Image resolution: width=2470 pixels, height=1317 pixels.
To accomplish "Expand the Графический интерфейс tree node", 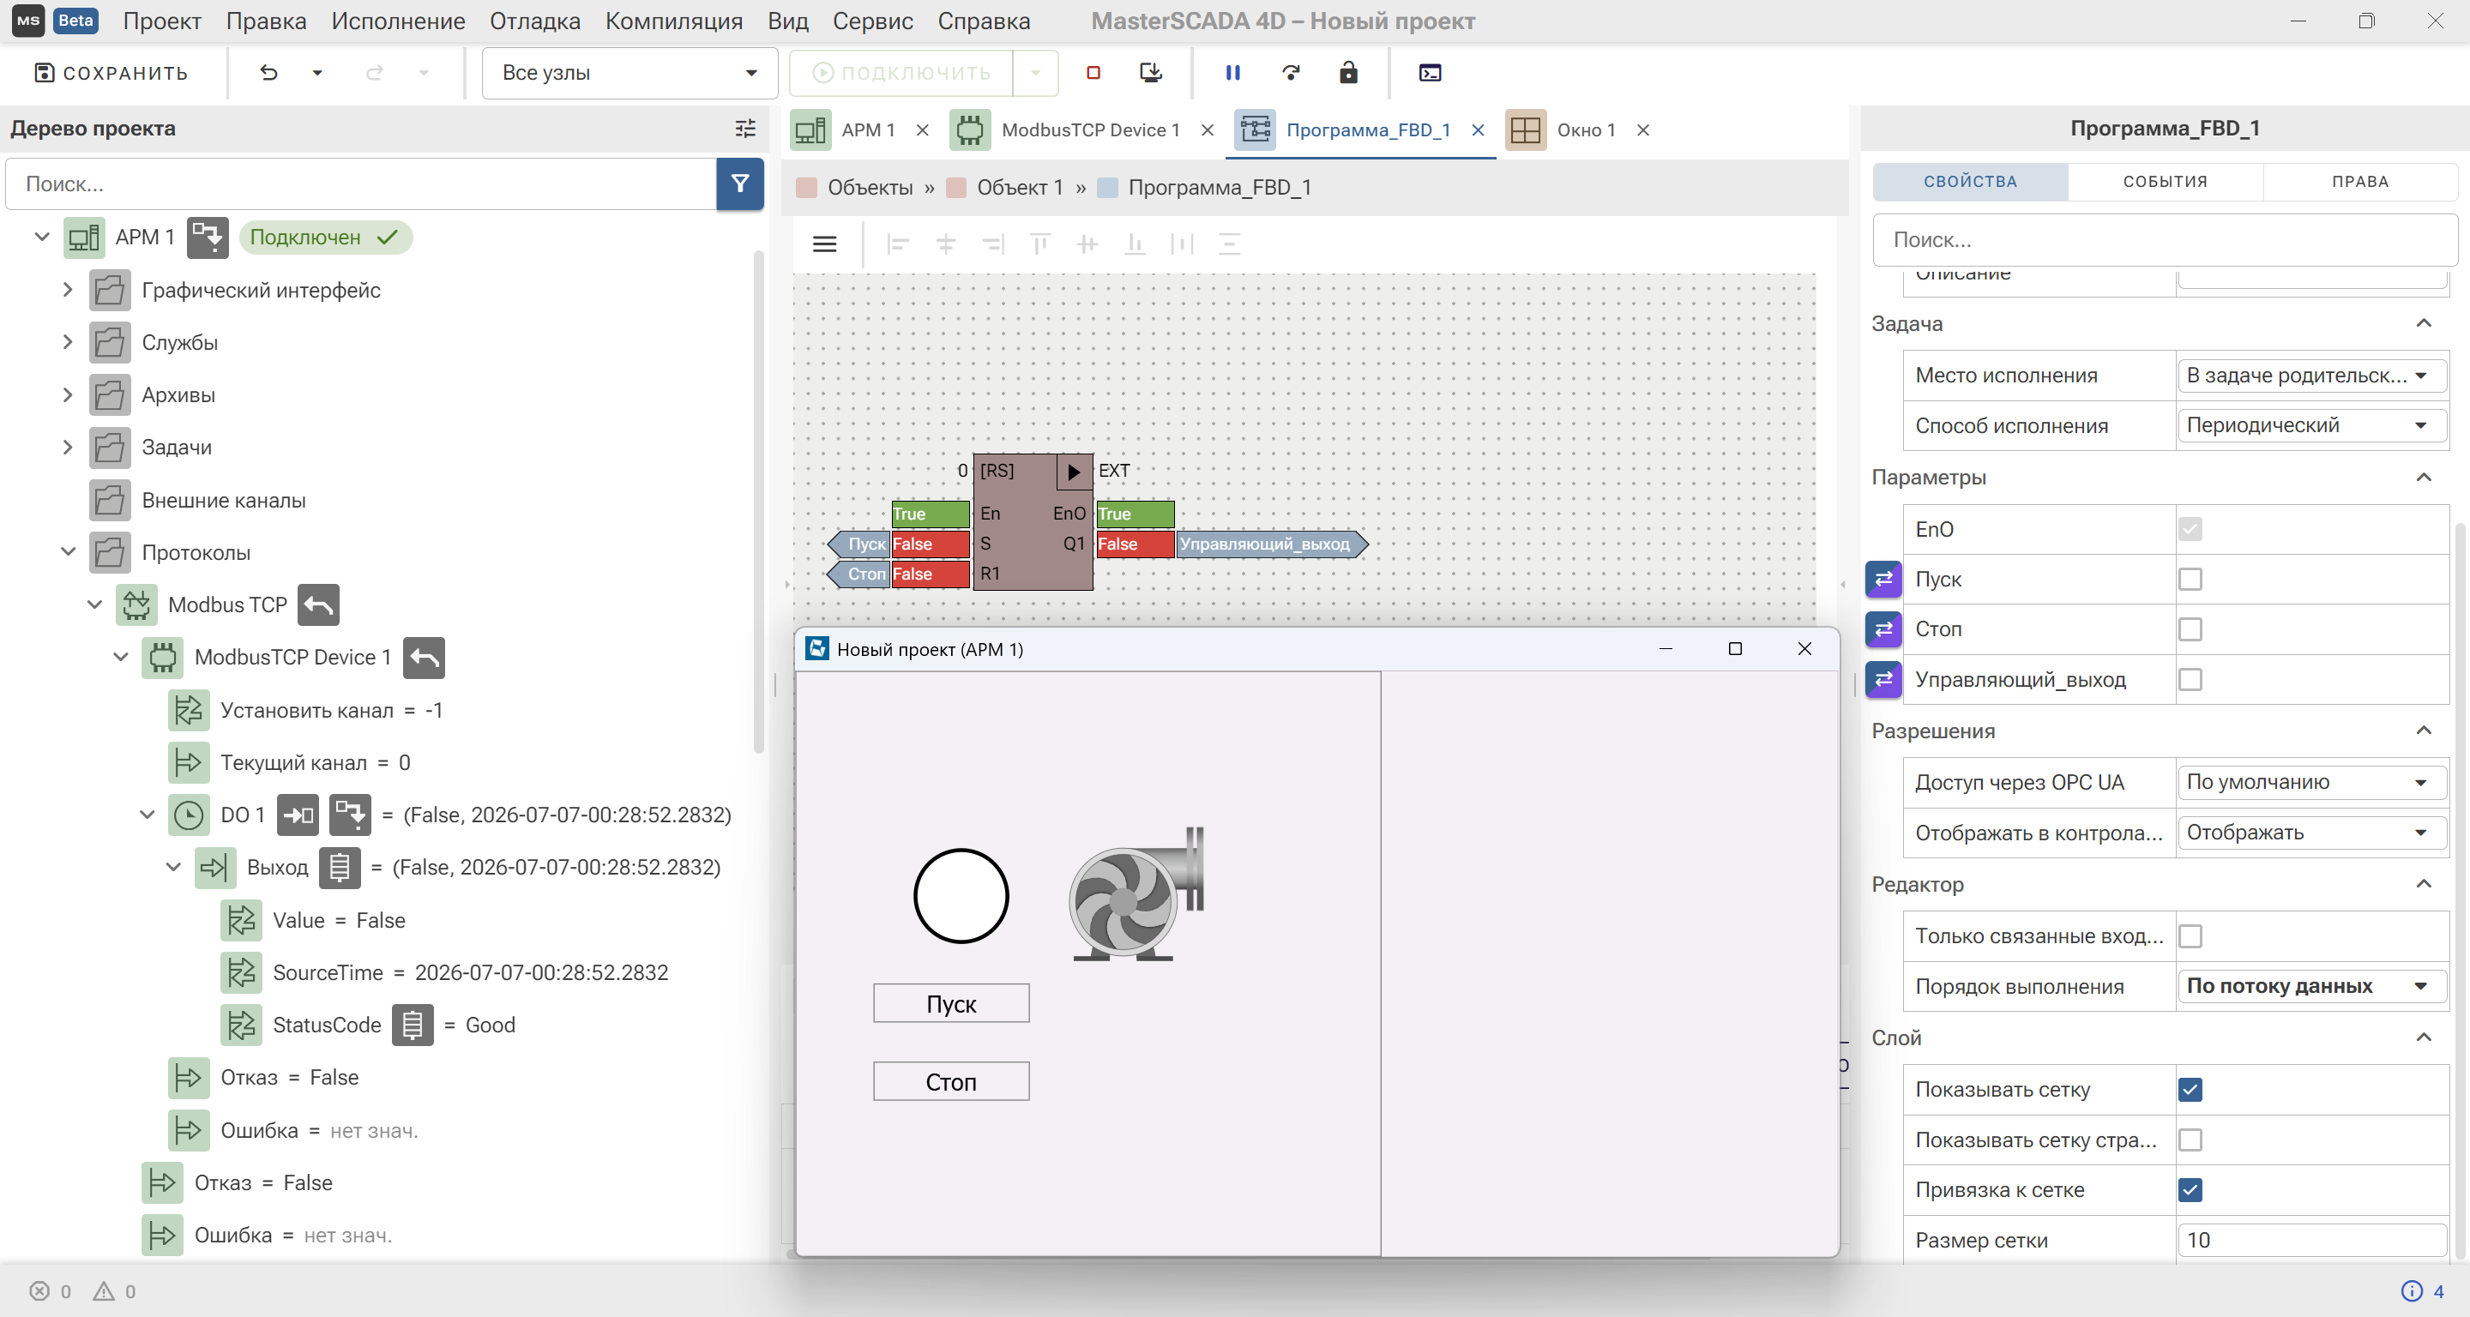I will [x=67, y=290].
